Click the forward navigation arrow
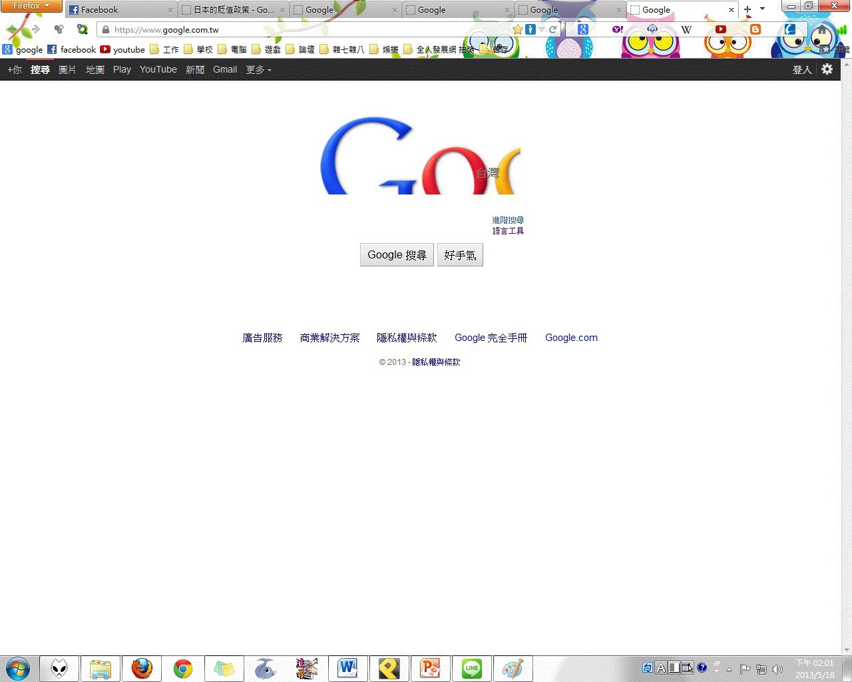 tap(36, 29)
